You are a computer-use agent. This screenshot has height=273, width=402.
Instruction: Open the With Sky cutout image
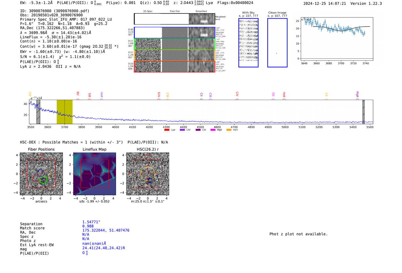tap(248, 43)
